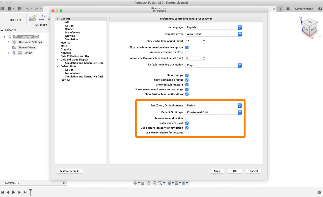Toggle Show command prompt checkbox
Image resolution: width=323 pixels, height=197 pixels.
click(x=187, y=80)
